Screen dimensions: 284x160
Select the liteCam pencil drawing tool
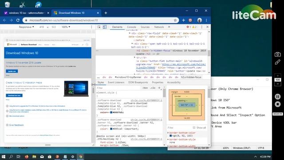pos(277,62)
